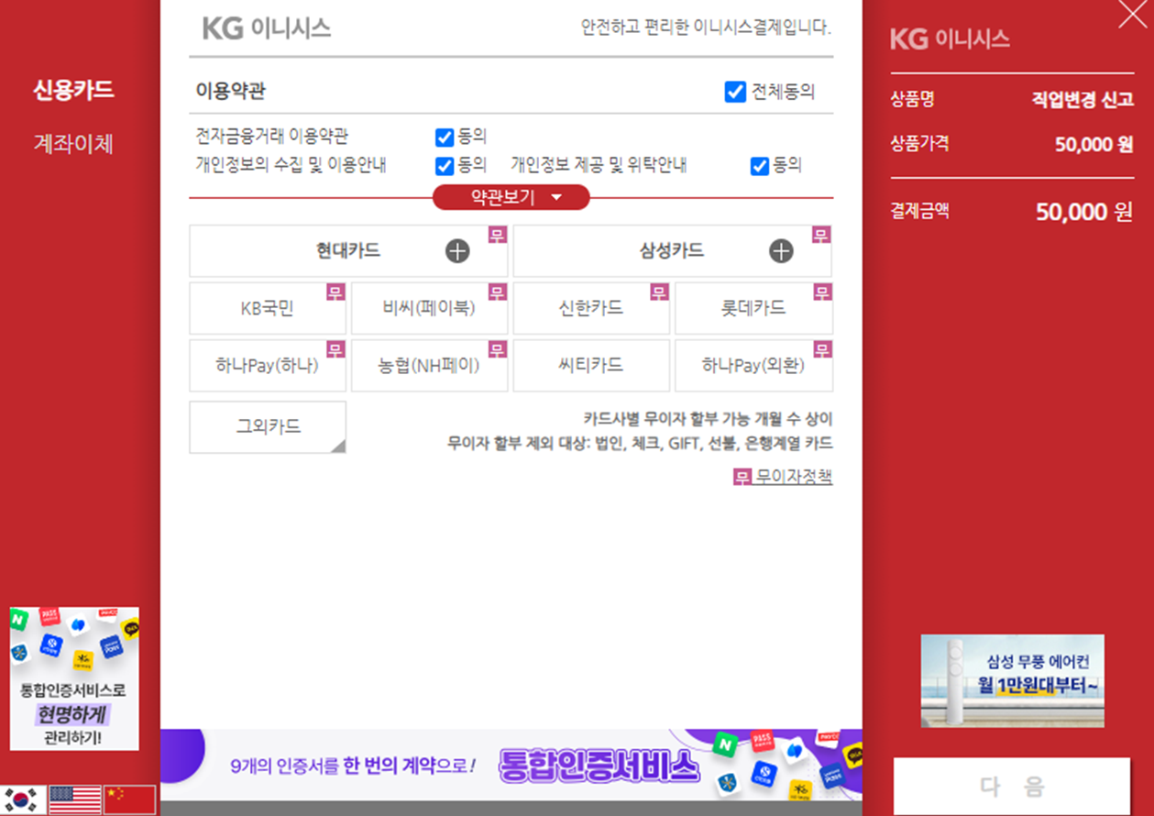Click the 50,000 원 결제금액 value

[x=1084, y=213]
